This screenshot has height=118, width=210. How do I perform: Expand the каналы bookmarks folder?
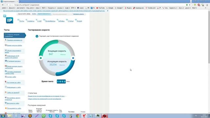tap(60, 8)
